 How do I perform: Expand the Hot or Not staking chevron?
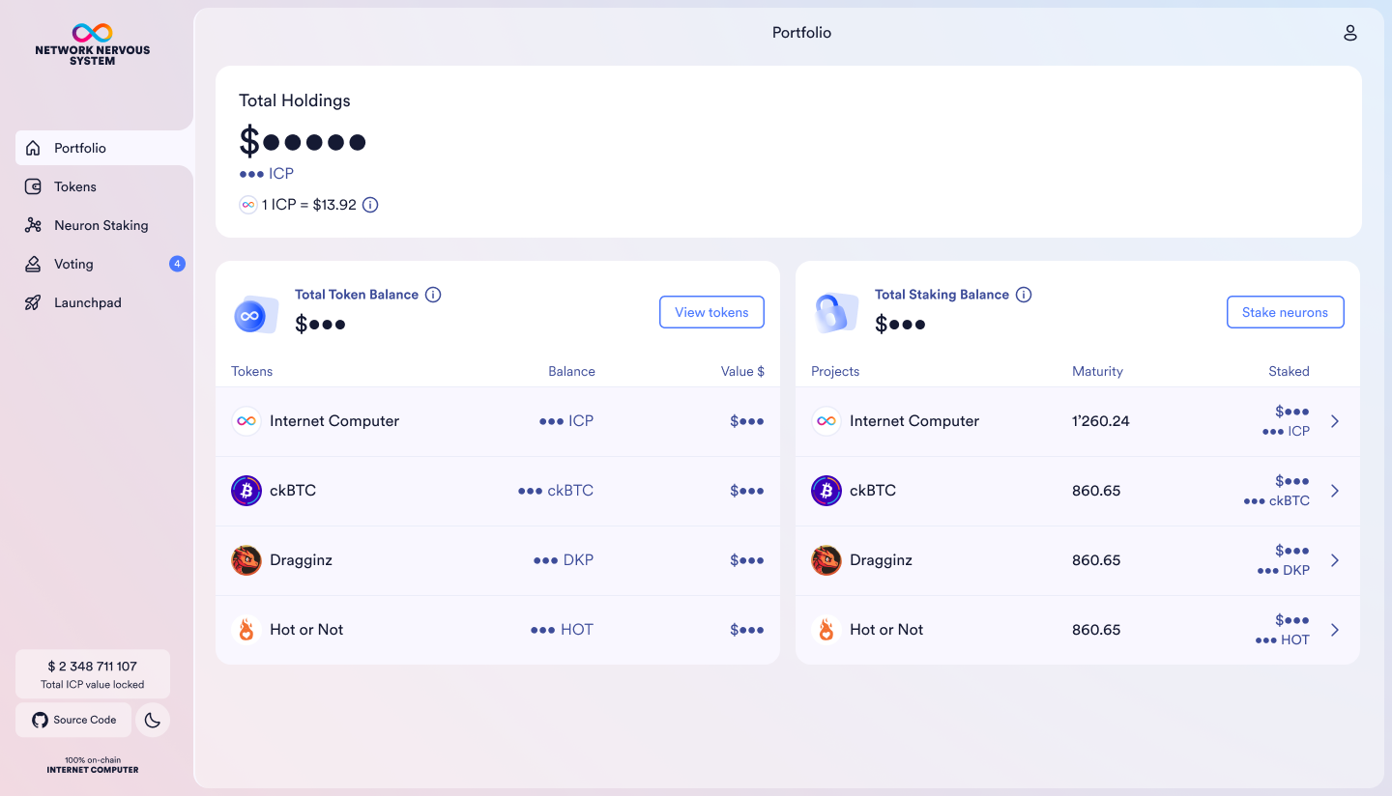point(1335,630)
